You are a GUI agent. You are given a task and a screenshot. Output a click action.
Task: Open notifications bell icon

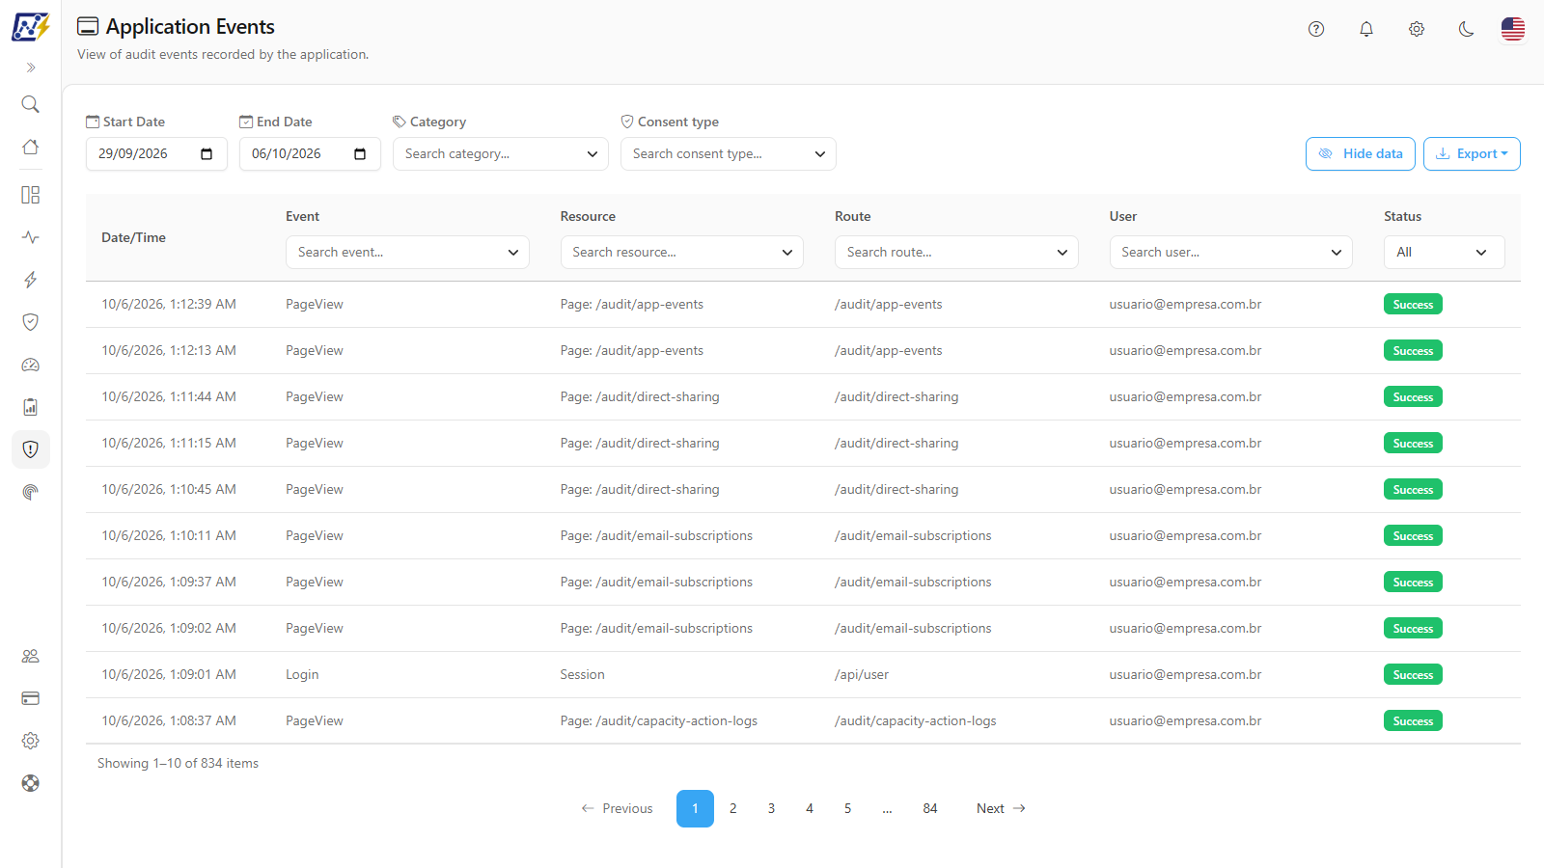coord(1366,29)
